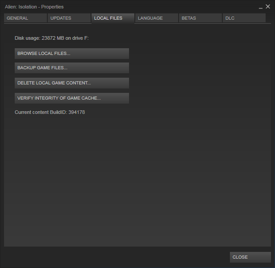This screenshot has width=275, height=268.
Task: Show the DLC tab
Action: tap(244, 18)
